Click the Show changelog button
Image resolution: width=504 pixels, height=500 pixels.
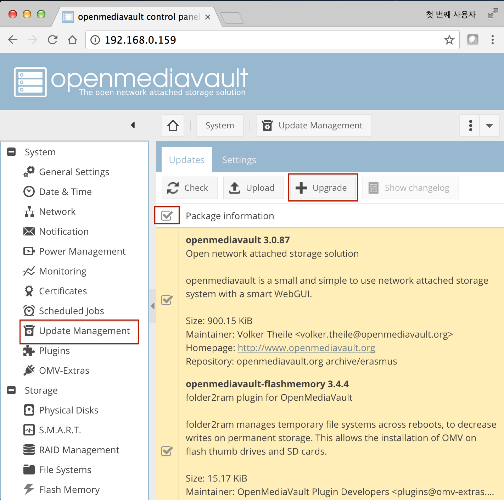(x=410, y=188)
